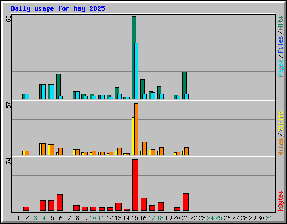Click the yellow 'Visits' legend label
This screenshot has height=224, width=287.
click(281, 122)
